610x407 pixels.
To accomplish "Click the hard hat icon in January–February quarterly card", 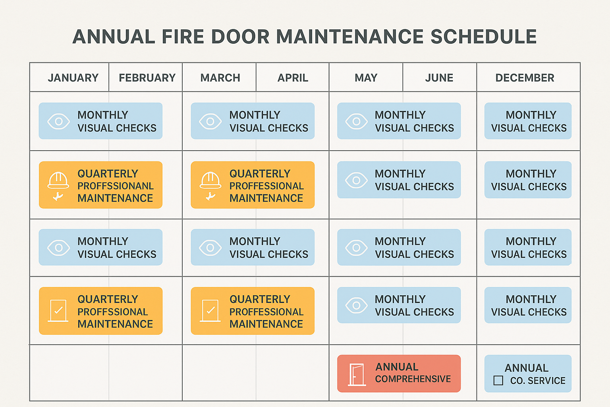I will [x=58, y=180].
